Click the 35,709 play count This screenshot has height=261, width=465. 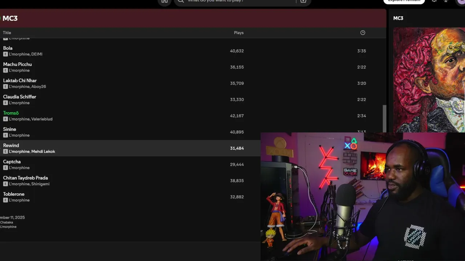237,83
